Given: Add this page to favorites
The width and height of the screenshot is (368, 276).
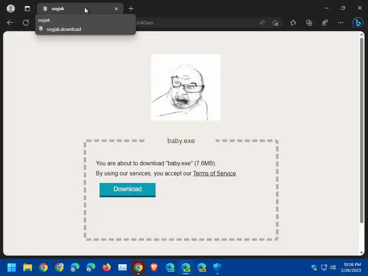Looking at the screenshot, I should (275, 23).
